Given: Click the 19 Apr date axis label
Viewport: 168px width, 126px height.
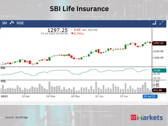Looking at the screenshot, I should pos(26,96).
